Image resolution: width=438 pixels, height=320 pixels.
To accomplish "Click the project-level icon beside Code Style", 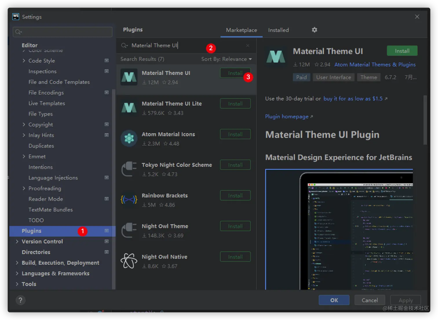I will tap(107, 61).
